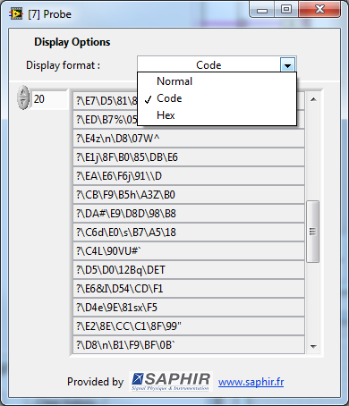Select row ?\E2\8E\CC\C1\8F\99"
The height and width of the screenshot is (406, 349).
click(189, 326)
